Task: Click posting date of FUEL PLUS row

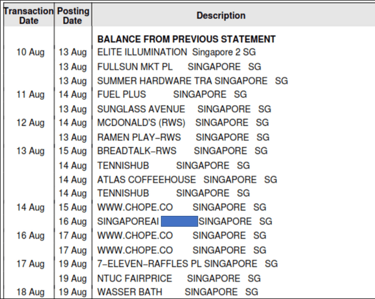Action: pyautogui.click(x=73, y=94)
